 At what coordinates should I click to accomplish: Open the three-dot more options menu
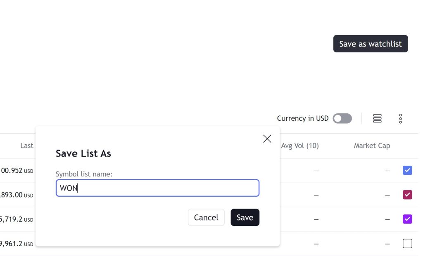point(400,119)
